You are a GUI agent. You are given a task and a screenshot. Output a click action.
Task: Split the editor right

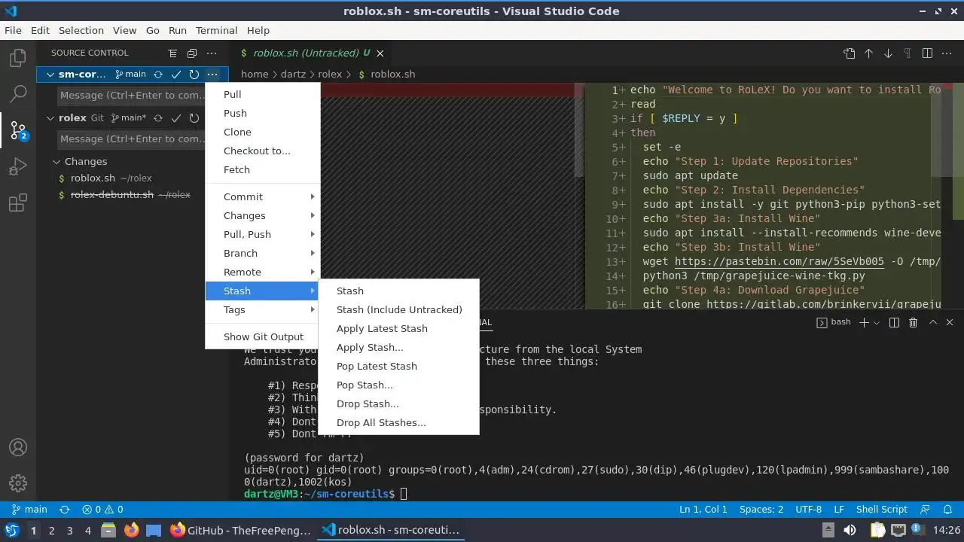927,53
